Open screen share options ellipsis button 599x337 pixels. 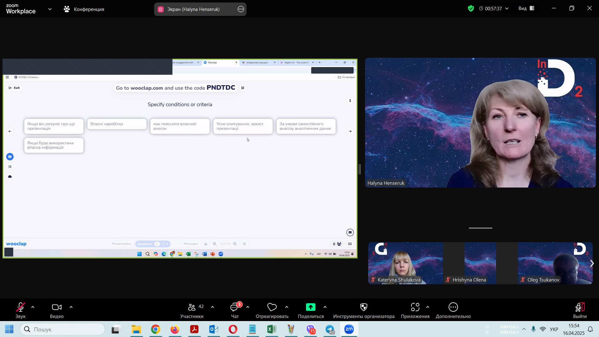pyautogui.click(x=241, y=9)
